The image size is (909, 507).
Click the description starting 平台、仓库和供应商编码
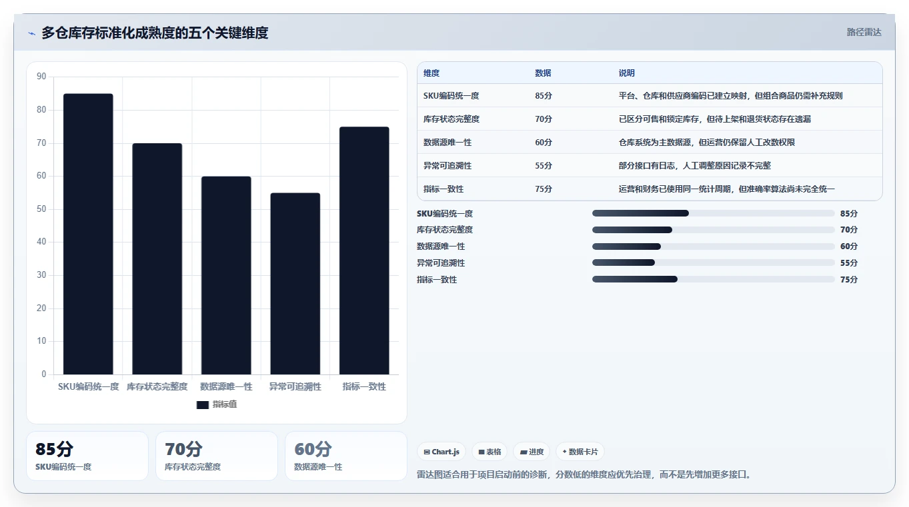pos(731,96)
